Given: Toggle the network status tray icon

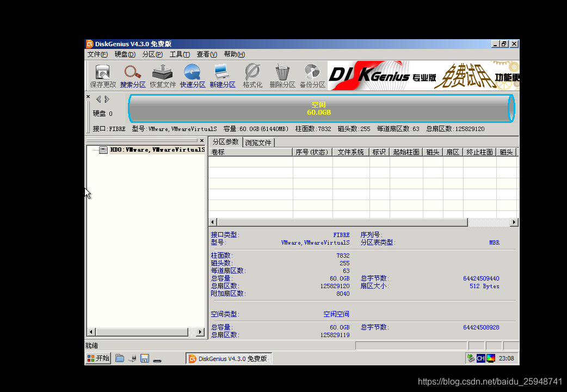Looking at the screenshot, I should point(471,358).
